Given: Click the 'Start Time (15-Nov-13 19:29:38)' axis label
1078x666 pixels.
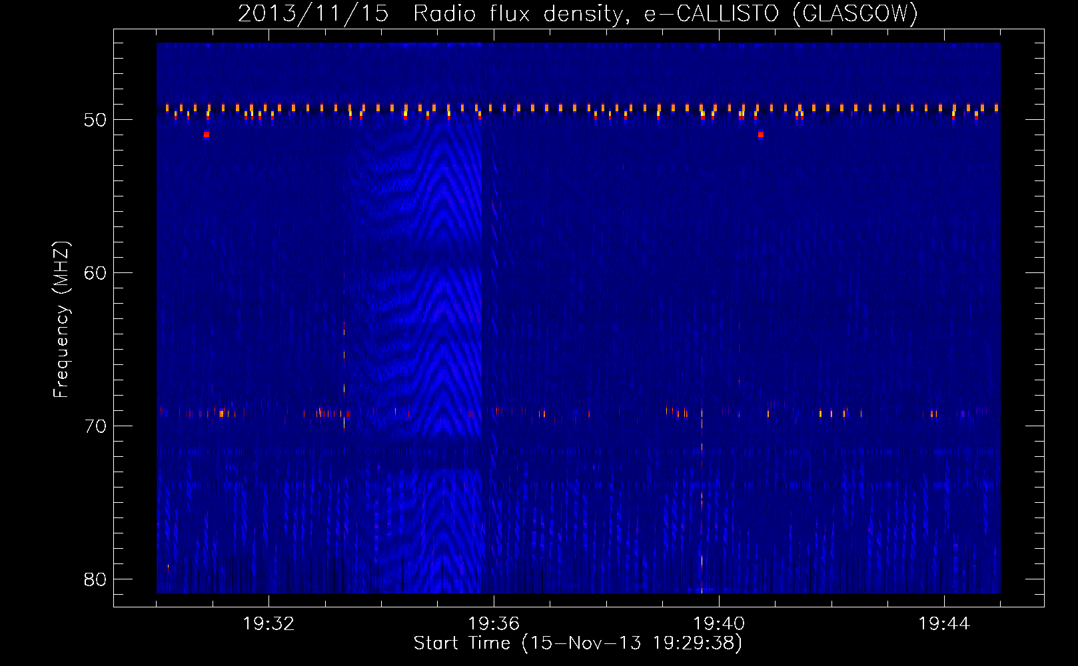Looking at the screenshot, I should pos(578,643).
